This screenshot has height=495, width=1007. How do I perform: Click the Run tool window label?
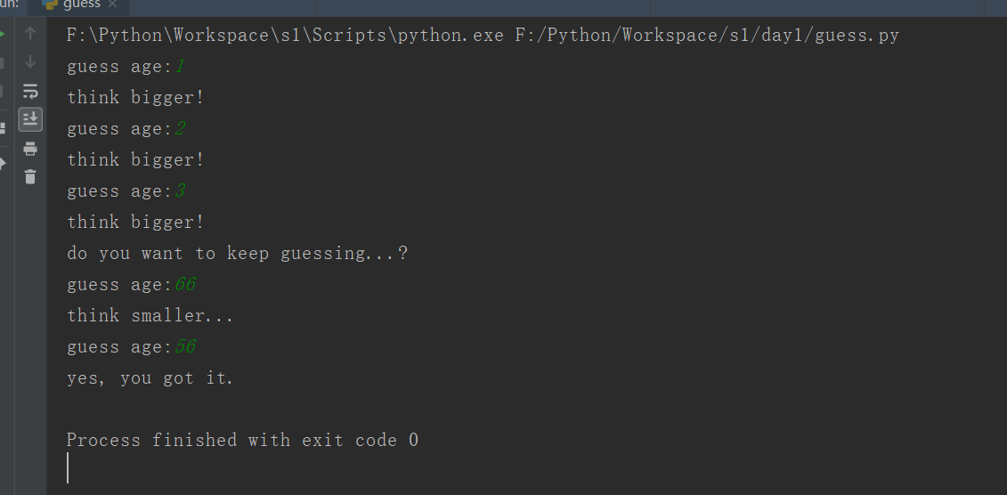click(9, 4)
